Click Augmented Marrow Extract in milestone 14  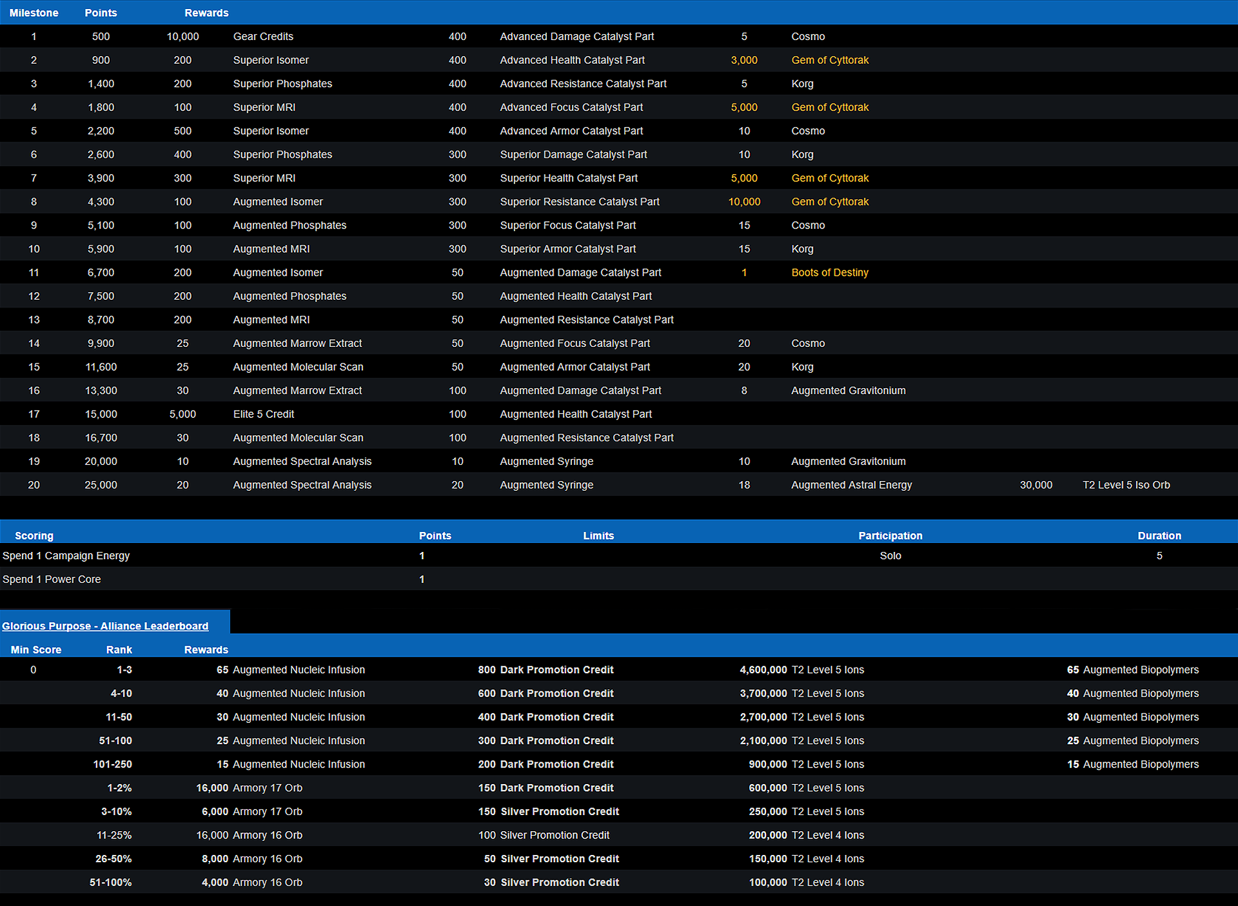coord(297,344)
